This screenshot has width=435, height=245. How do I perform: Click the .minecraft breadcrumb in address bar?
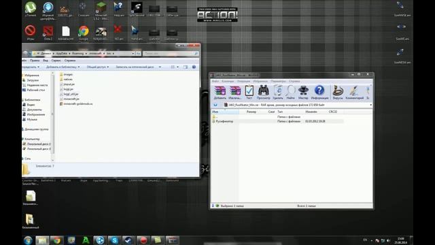click(x=95, y=53)
